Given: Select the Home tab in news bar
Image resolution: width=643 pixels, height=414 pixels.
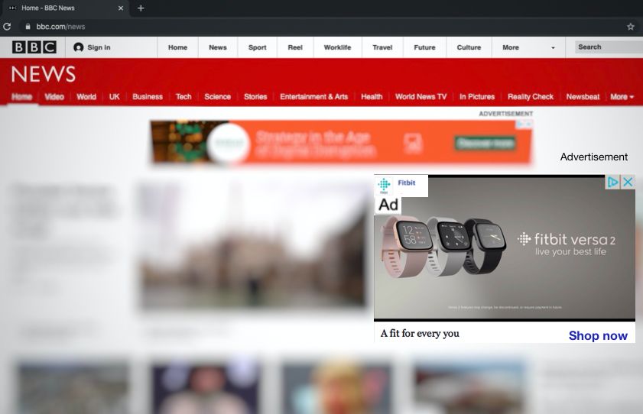Looking at the screenshot, I should pos(21,97).
